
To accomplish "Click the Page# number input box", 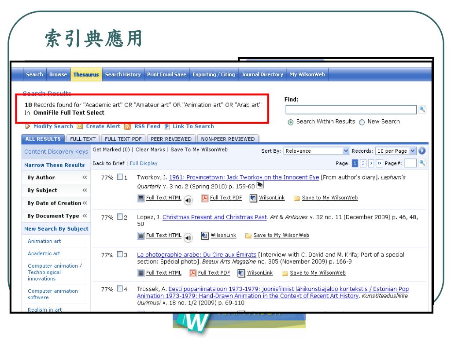I will pyautogui.click(x=410, y=163).
